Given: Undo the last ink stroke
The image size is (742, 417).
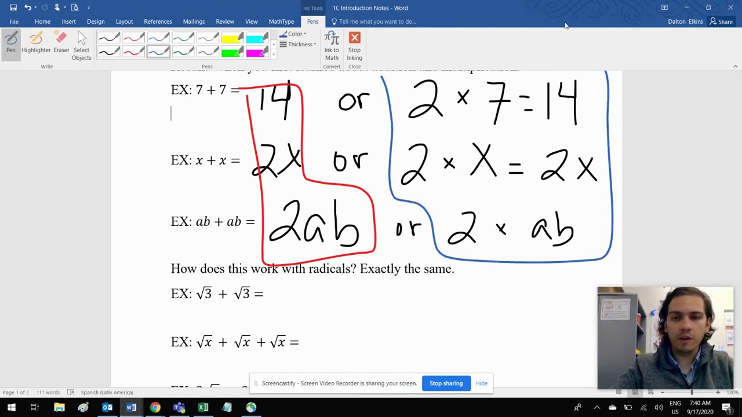Looking at the screenshot, I should [27, 8].
